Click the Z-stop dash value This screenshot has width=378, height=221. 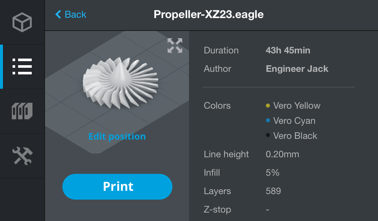pos(268,210)
